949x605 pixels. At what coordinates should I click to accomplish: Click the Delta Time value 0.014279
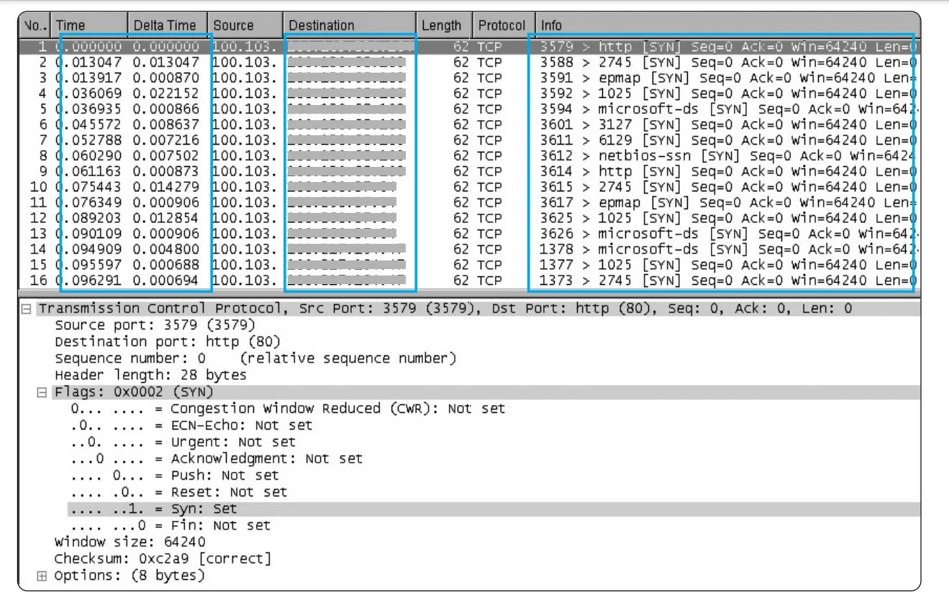click(x=165, y=187)
